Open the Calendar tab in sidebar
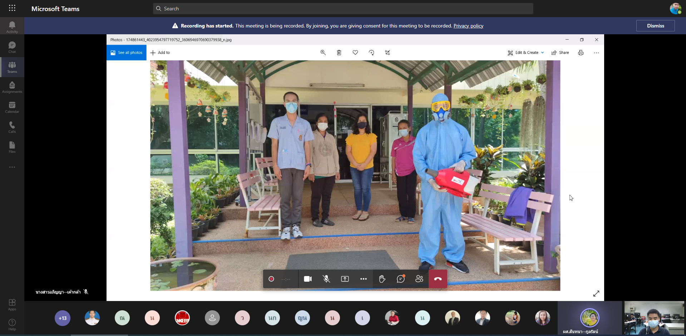Image resolution: width=686 pixels, height=336 pixels. (12, 107)
